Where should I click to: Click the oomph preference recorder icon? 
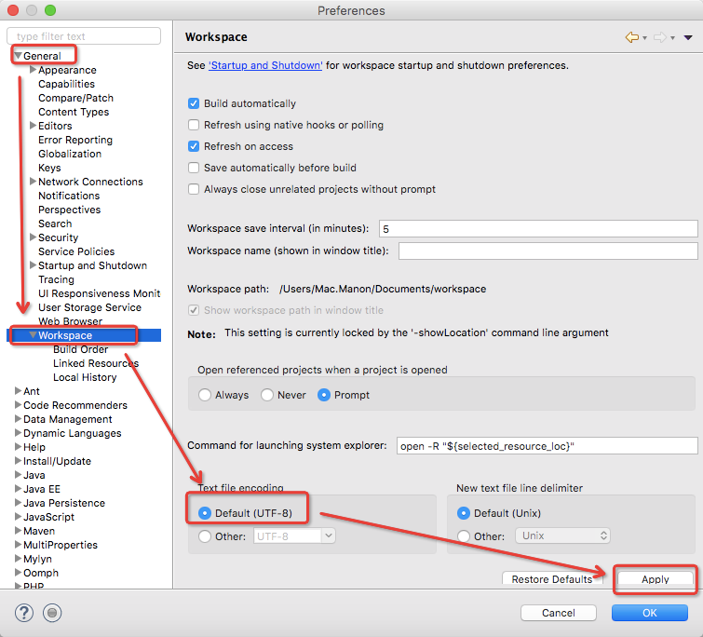52,613
